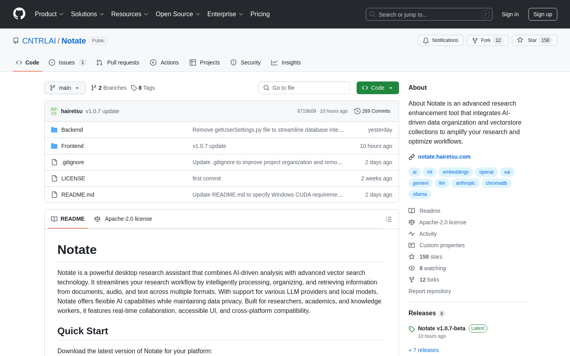The width and height of the screenshot is (570, 356).
Task: Click the tag icon beside 8 Tags
Action: click(x=134, y=88)
